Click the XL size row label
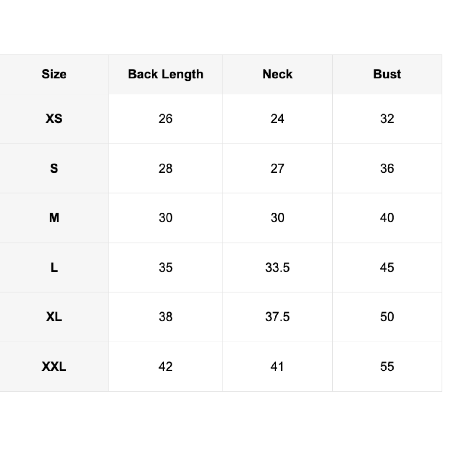 tap(54, 317)
